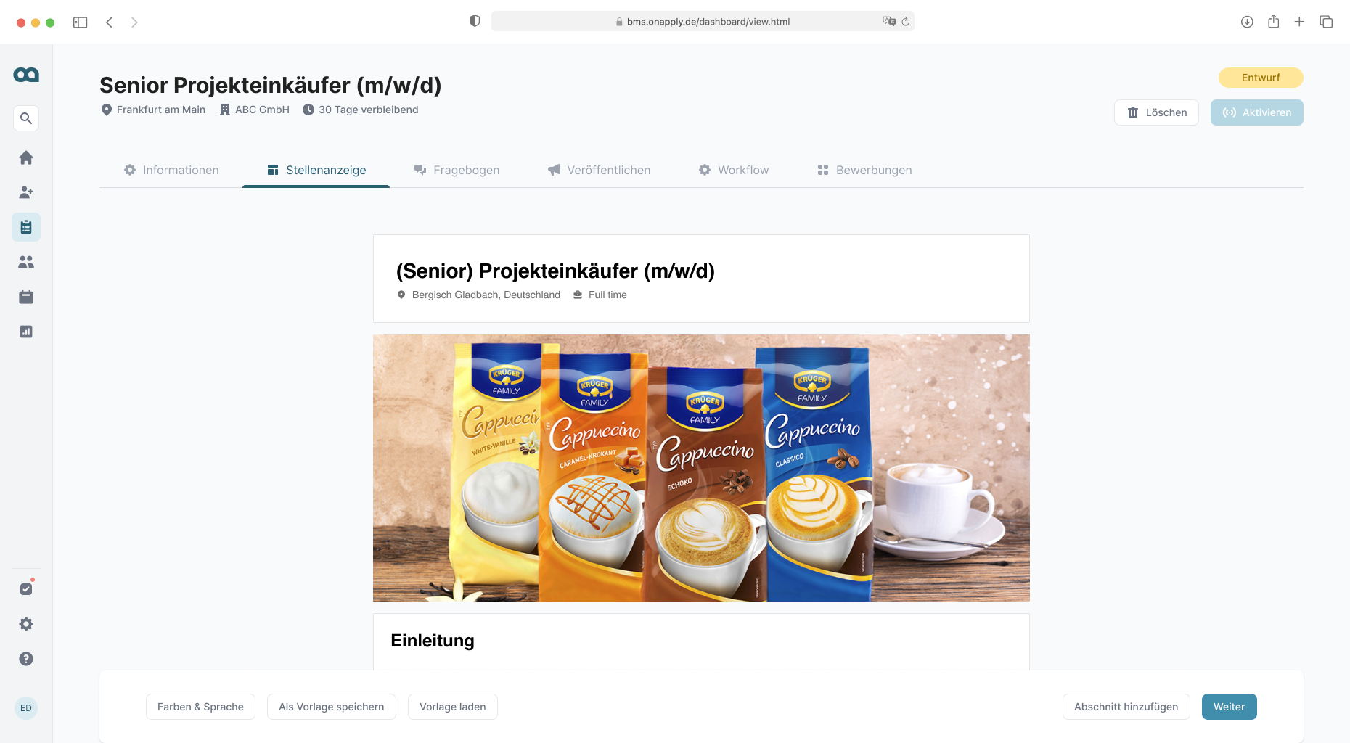Screen dimensions: 1350x743
Task: Switch to the Fragebogen tab
Action: click(x=457, y=170)
